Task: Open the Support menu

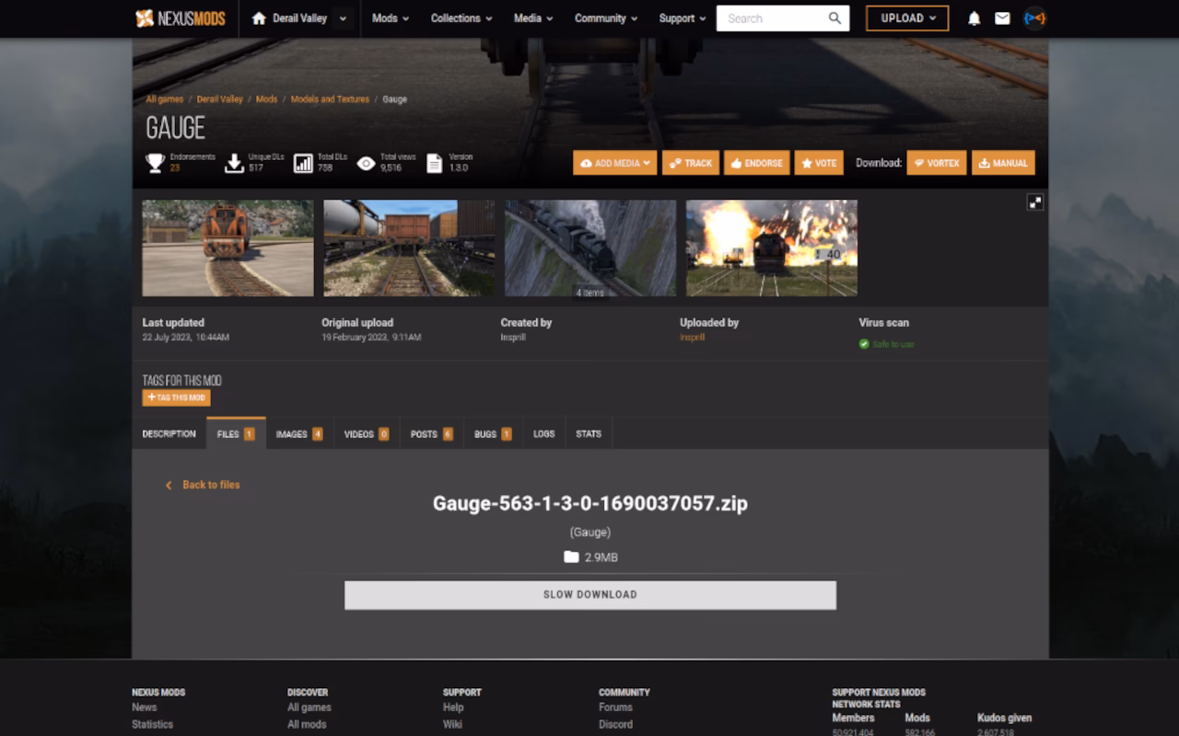Action: tap(683, 18)
